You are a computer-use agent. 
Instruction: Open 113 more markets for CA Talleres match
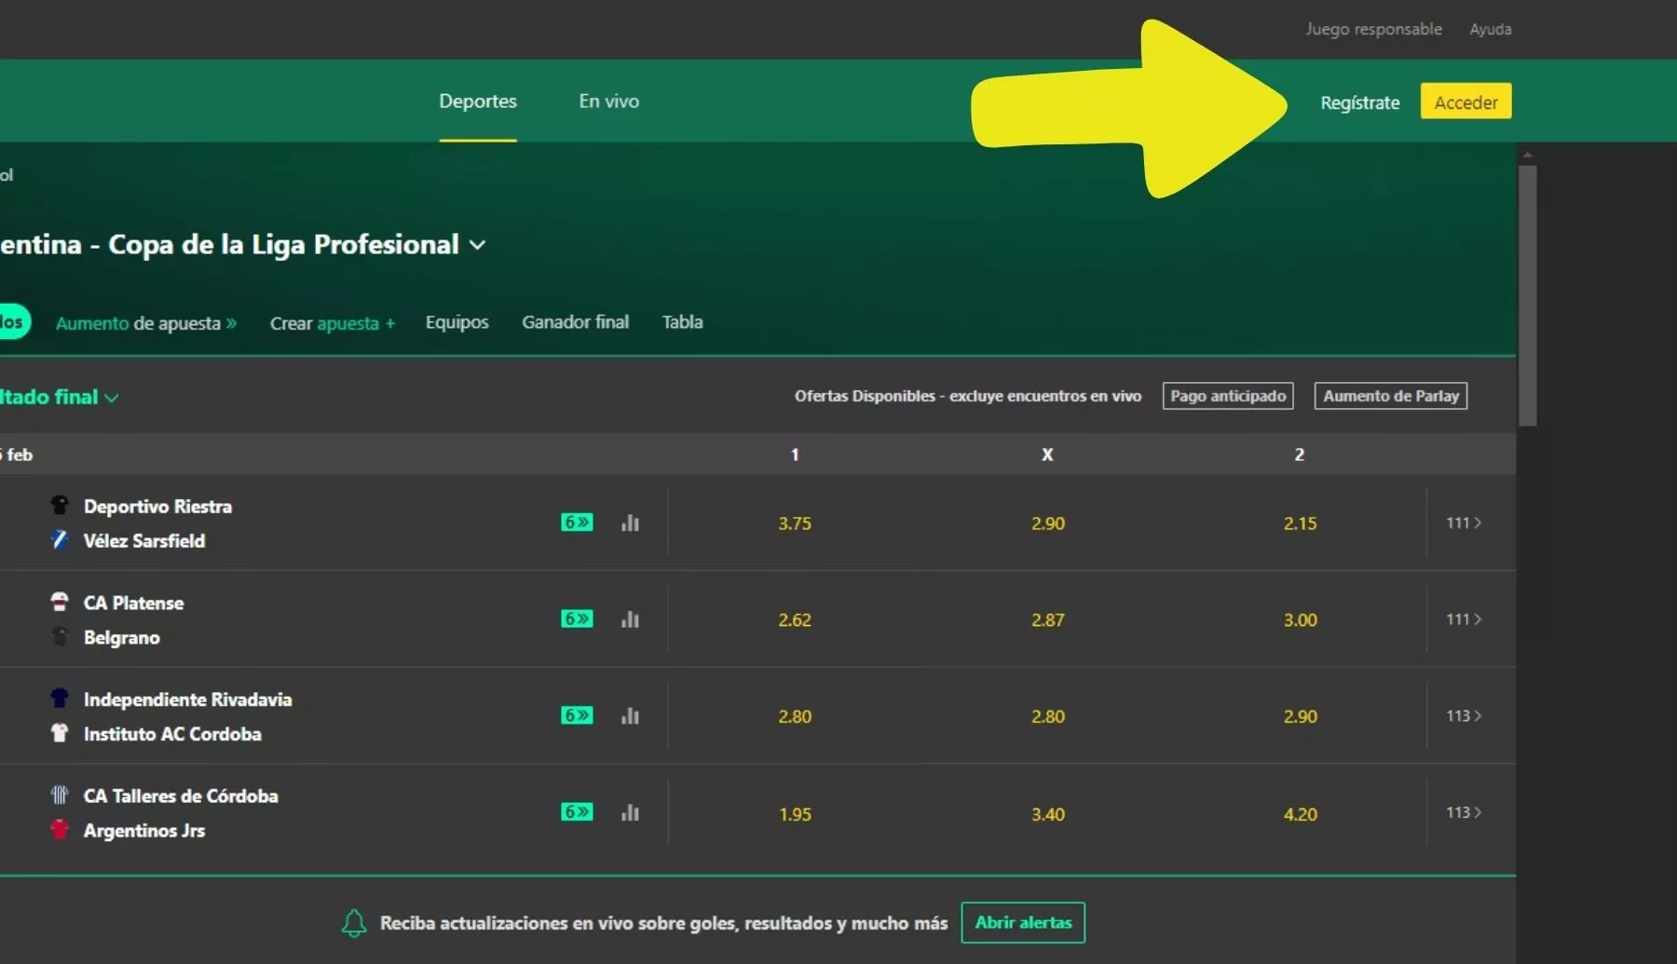1464,812
